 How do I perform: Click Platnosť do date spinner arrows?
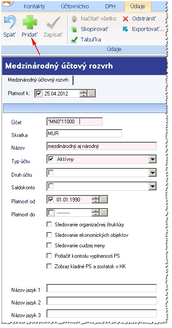coord(96,213)
